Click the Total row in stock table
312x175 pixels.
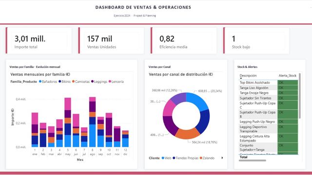(269, 157)
